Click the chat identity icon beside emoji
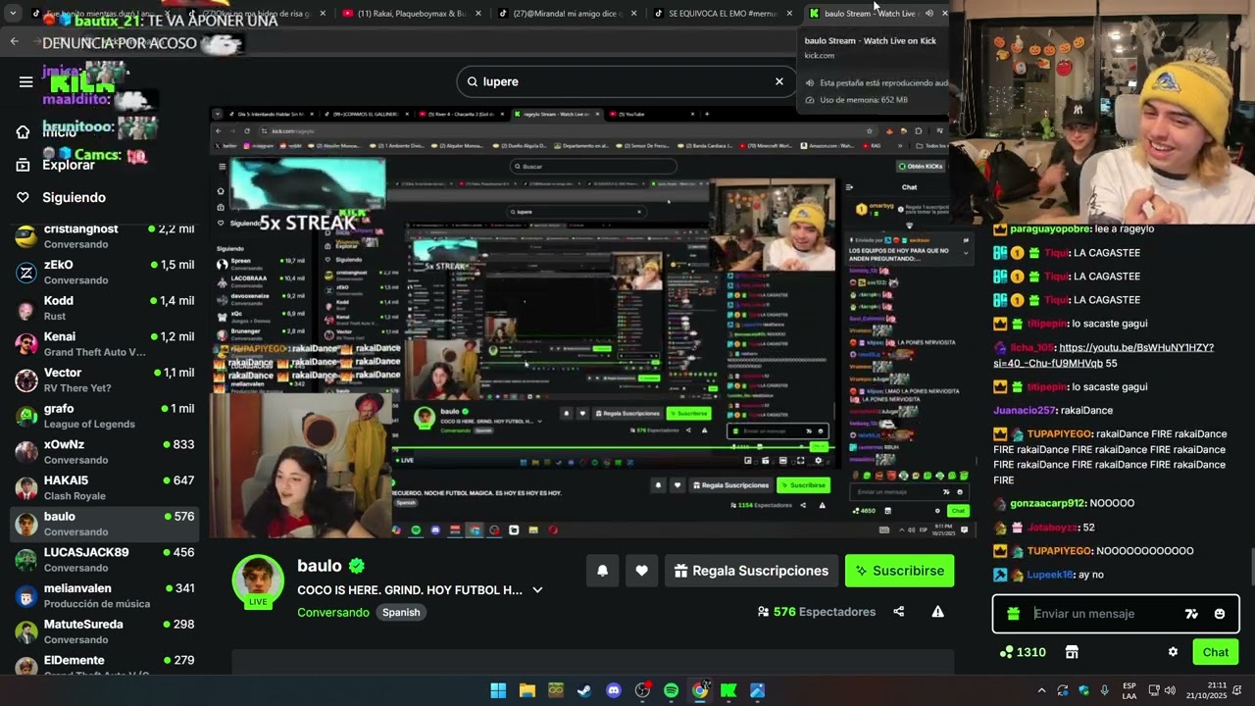The width and height of the screenshot is (1255, 706). click(1191, 614)
